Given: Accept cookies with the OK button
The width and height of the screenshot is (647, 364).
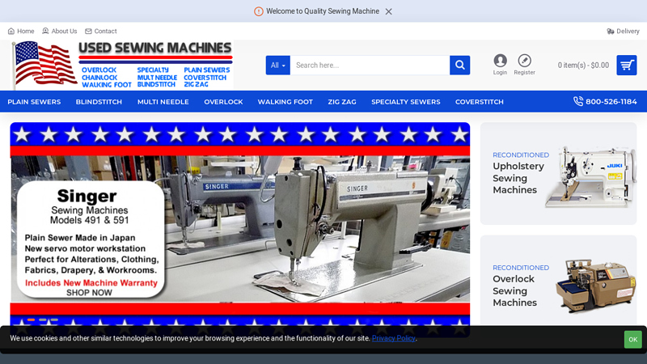Looking at the screenshot, I should 633,340.
